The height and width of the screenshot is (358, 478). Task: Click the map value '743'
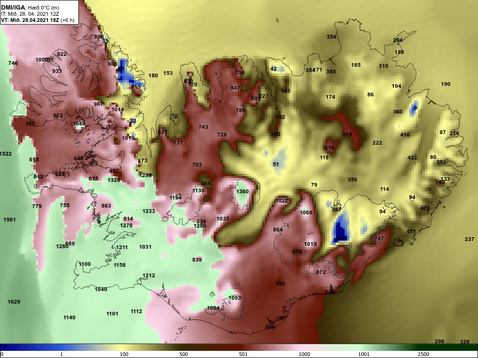pyautogui.click(x=203, y=127)
